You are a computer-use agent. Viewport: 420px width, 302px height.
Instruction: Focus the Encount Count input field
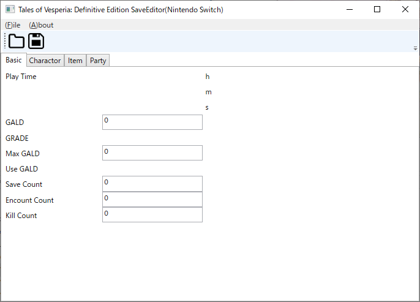point(152,199)
